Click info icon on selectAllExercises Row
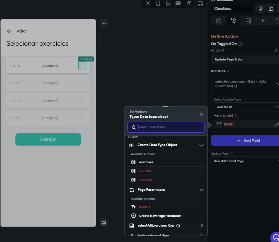The width and height of the screenshot is (279, 242). (178, 225)
